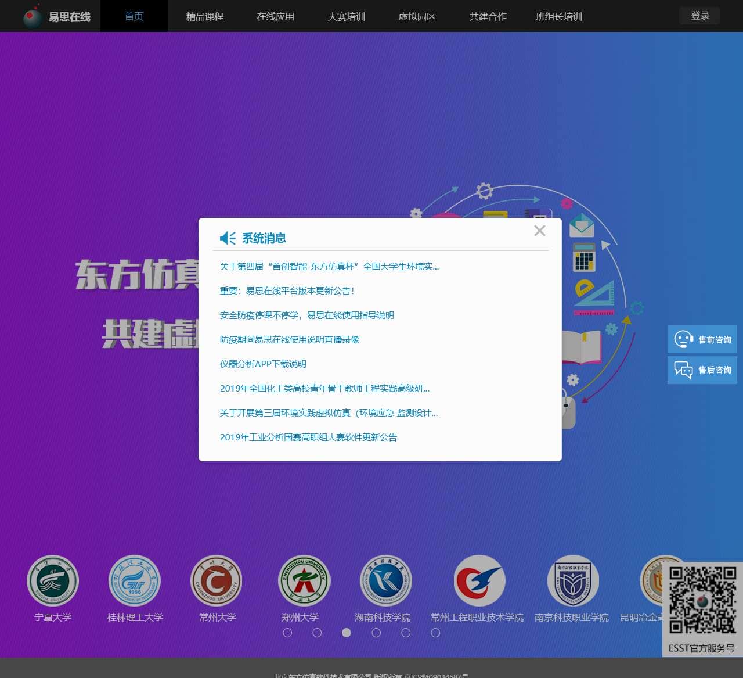The image size is (743, 678).
Task: Click the 桂林理工大学 text label
Action: point(135,617)
